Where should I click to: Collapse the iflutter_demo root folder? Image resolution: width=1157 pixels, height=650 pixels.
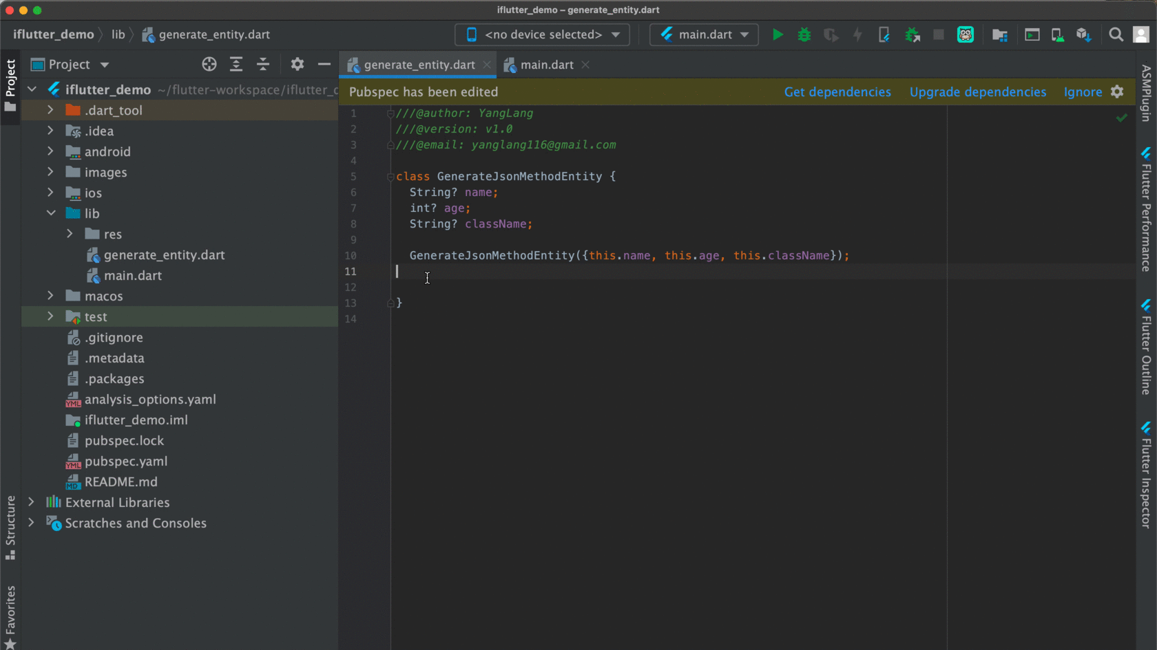tap(32, 89)
